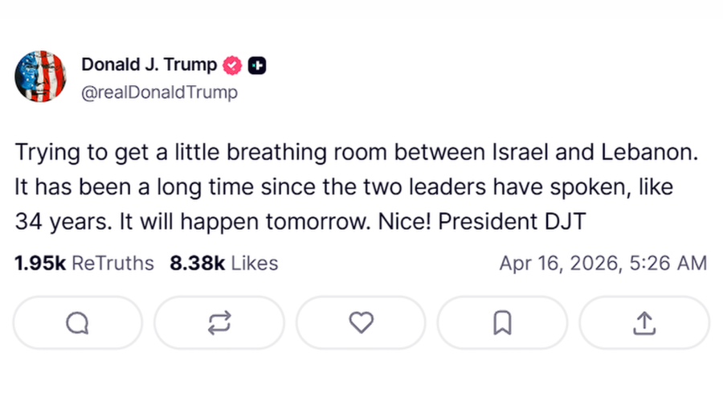Like the post with the heart icon
The width and height of the screenshot is (723, 410).
pyautogui.click(x=361, y=322)
